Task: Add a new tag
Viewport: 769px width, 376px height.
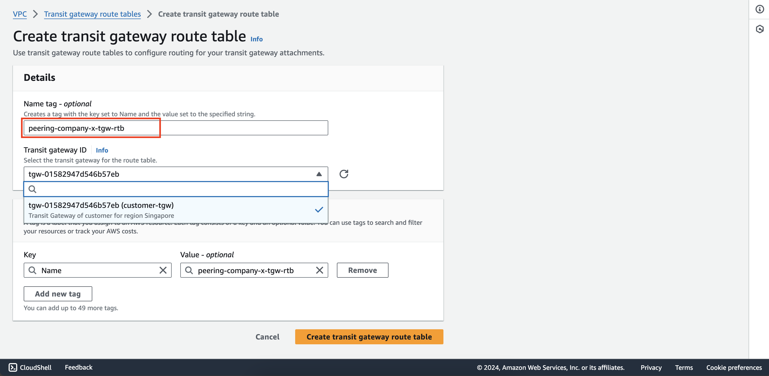Action: click(58, 294)
